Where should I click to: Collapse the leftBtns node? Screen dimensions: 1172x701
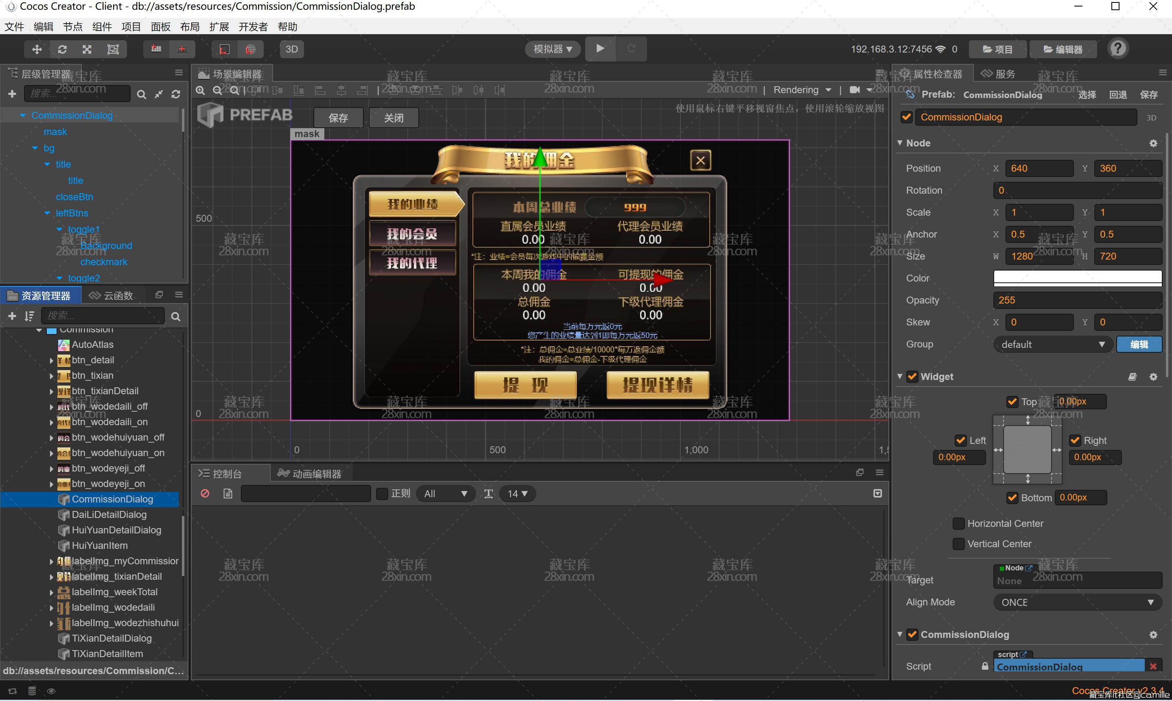(47, 213)
